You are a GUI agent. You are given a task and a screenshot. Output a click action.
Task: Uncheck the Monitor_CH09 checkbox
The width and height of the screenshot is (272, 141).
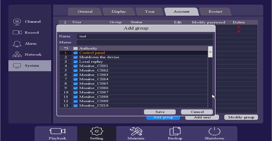(x=75, y=101)
